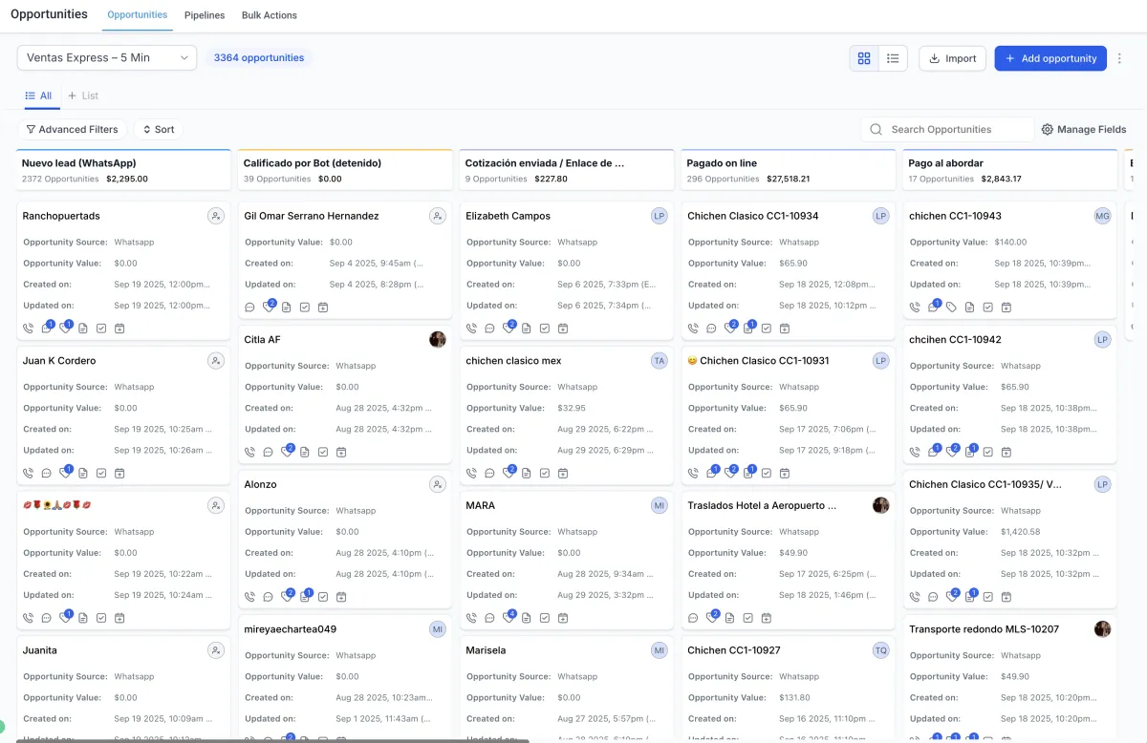Open unread conversation icon on Ranchopuertads card
Screen dimensions: 1147x743
[x=46, y=328]
